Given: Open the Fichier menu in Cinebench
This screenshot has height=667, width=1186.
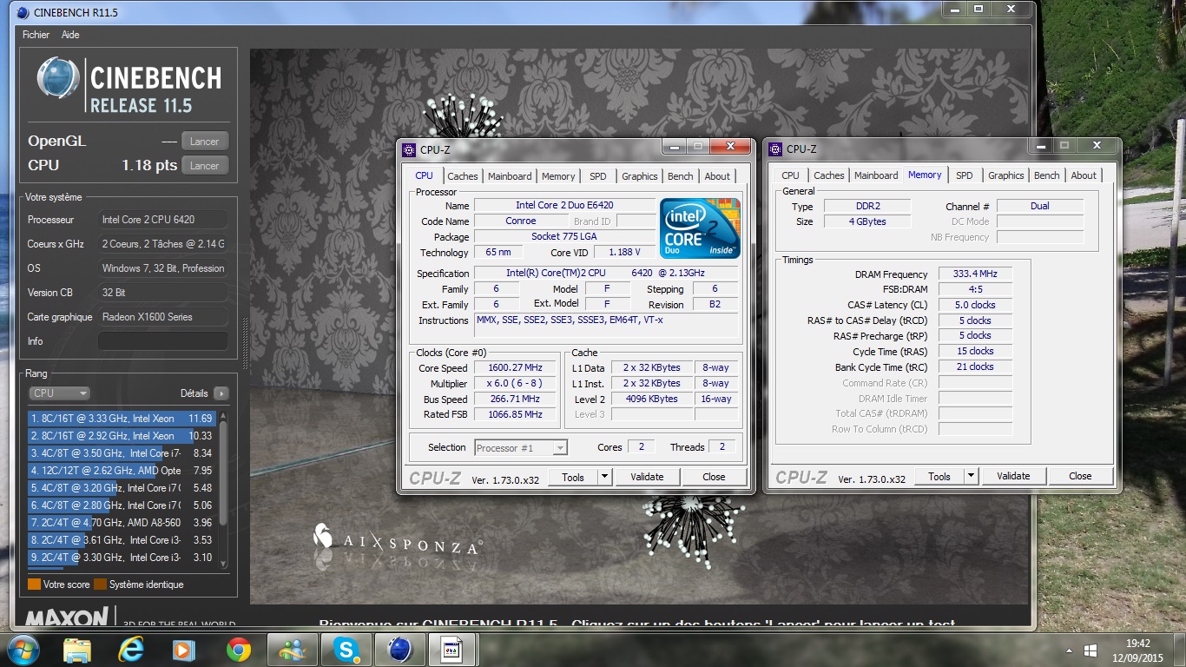Looking at the screenshot, I should pos(36,35).
